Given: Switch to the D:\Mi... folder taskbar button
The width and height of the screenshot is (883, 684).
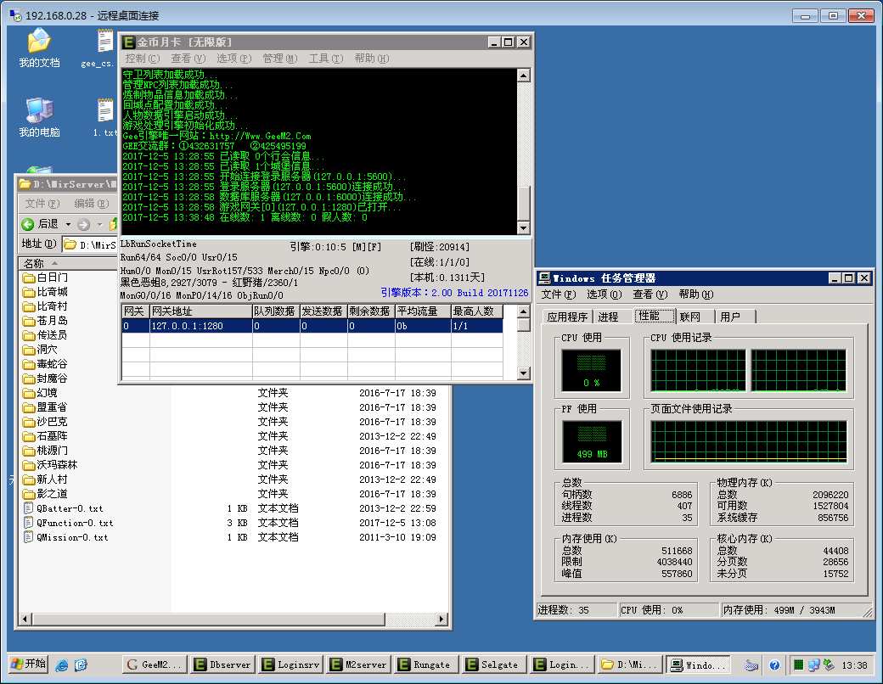Looking at the screenshot, I should pyautogui.click(x=630, y=664).
